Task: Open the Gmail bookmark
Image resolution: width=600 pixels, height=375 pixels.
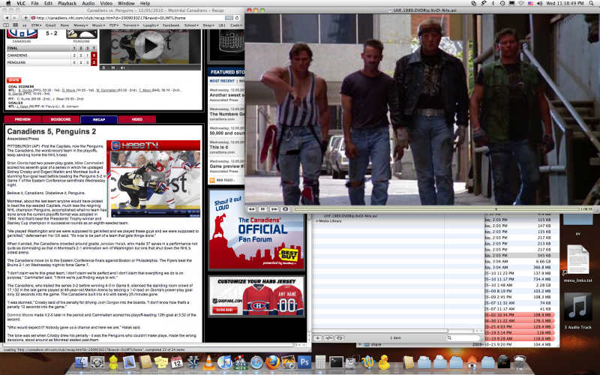Action: (50, 25)
